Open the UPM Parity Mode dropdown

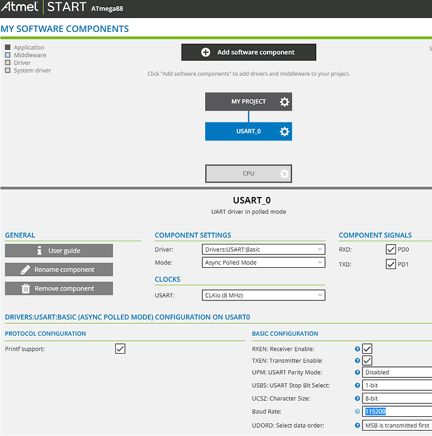click(x=397, y=372)
